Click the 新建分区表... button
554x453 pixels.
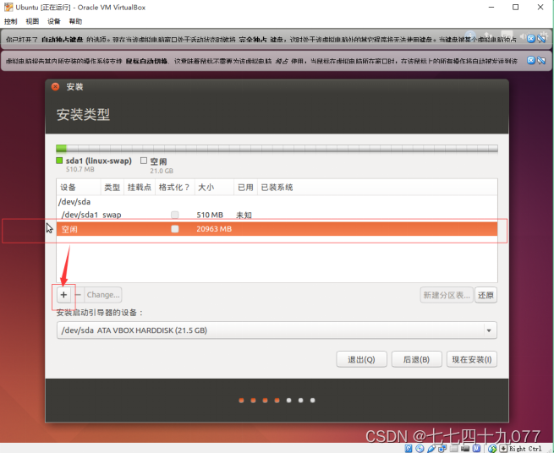(447, 295)
